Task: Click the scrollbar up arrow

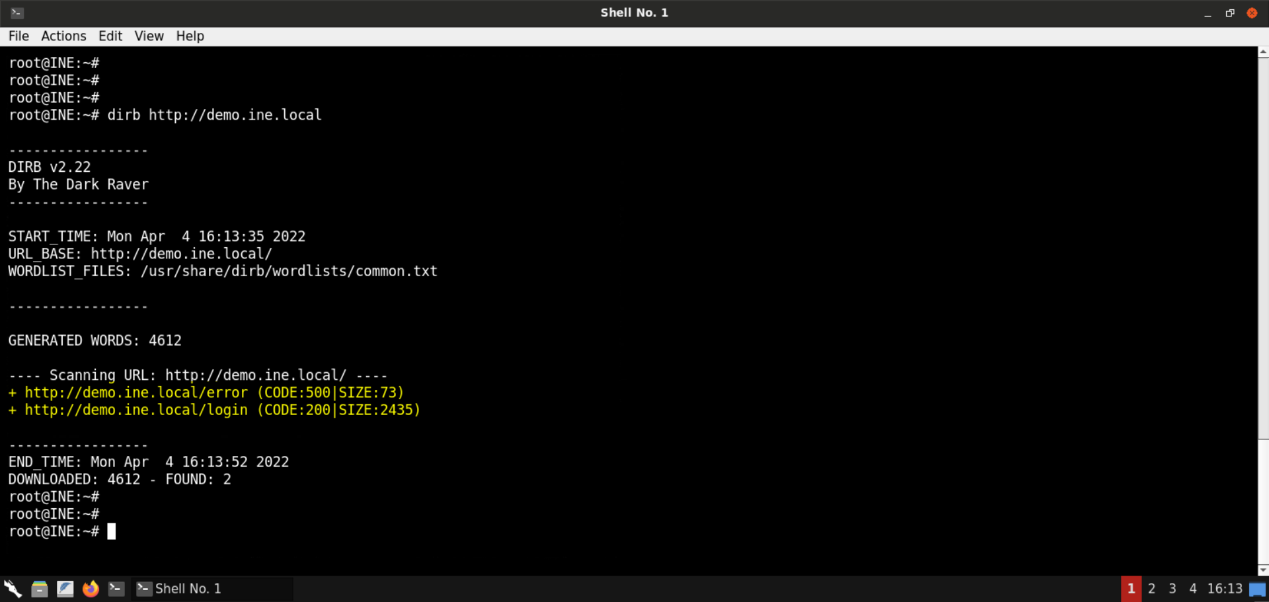Action: click(1263, 52)
